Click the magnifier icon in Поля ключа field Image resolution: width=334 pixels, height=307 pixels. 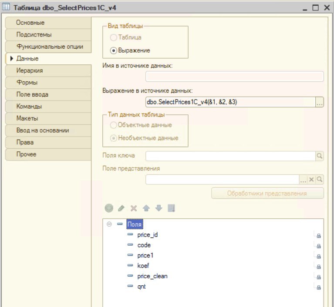(320, 156)
